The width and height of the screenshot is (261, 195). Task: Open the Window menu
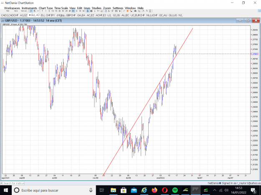pyautogui.click(x=130, y=8)
